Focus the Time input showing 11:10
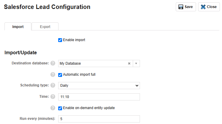222x124 pixels. (99, 97)
